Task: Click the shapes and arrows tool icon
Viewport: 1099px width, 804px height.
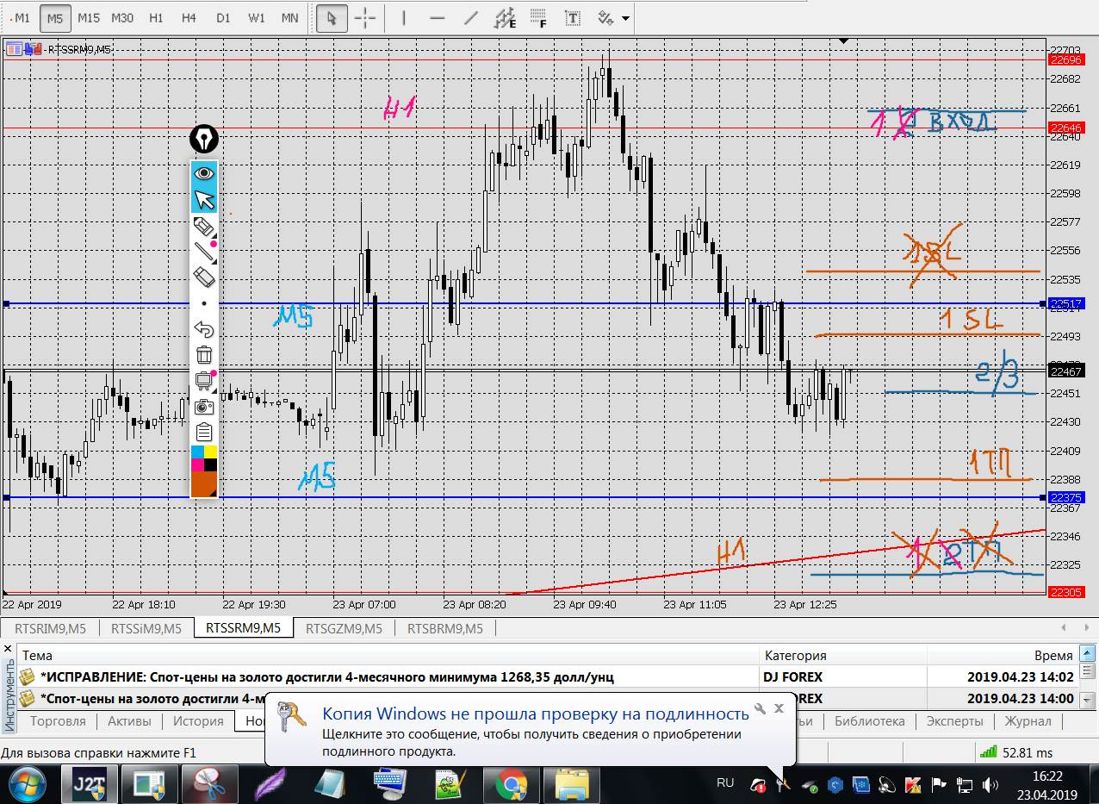Action: click(x=605, y=17)
